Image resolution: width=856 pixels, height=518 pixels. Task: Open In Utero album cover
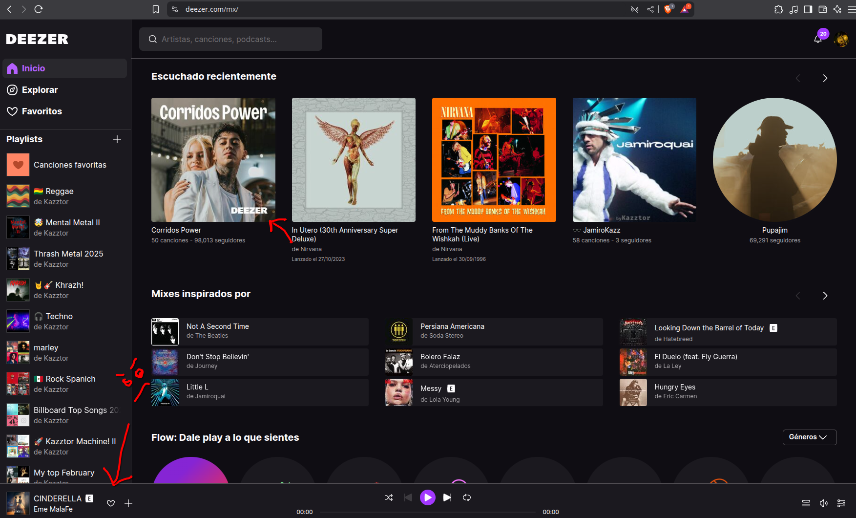tap(354, 160)
